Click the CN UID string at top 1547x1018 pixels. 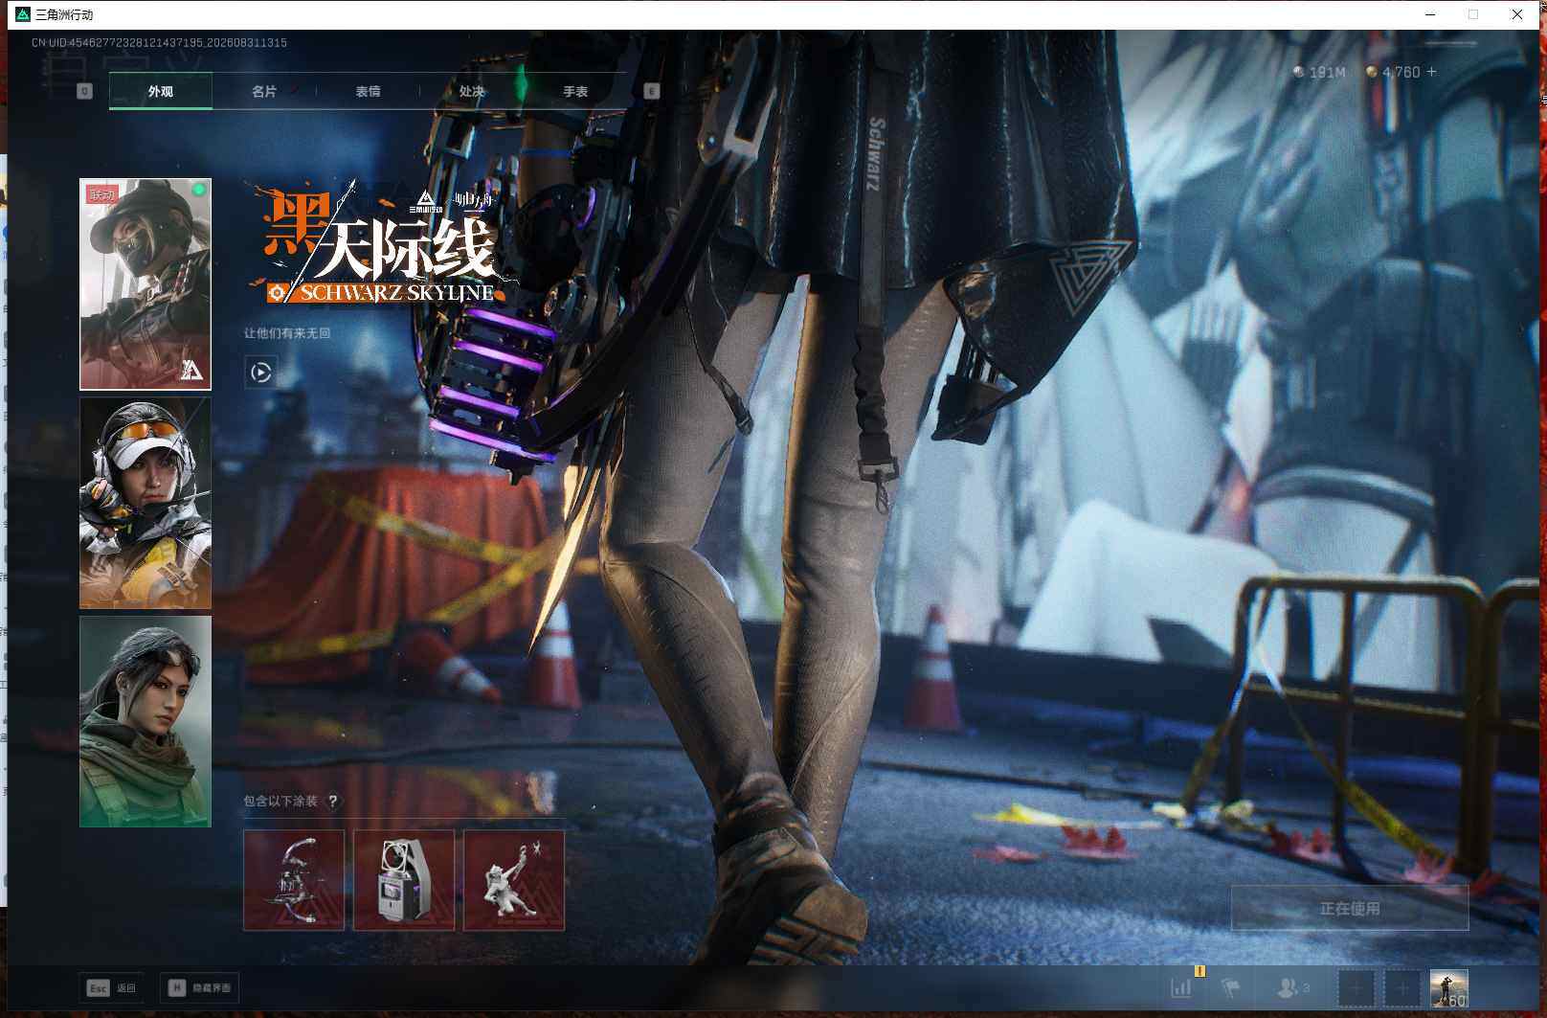[159, 42]
